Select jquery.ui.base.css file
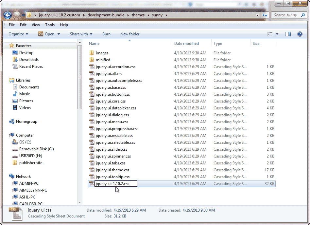Image resolution: width=310 pixels, height=225 pixels. pos(111,87)
